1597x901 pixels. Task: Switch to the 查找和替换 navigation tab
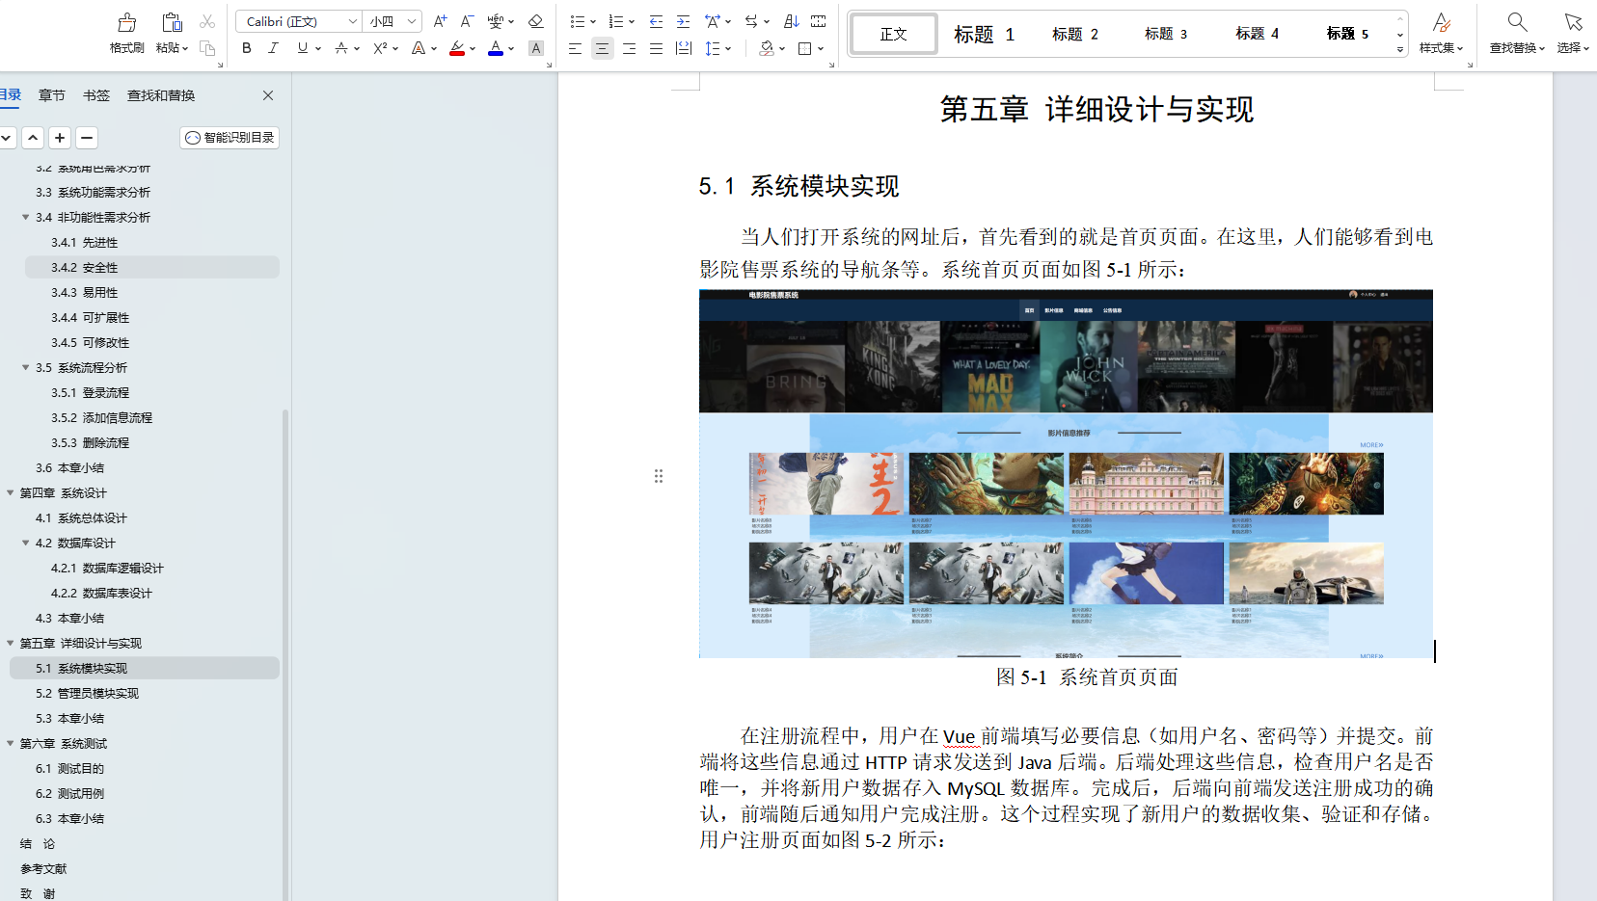pyautogui.click(x=161, y=95)
